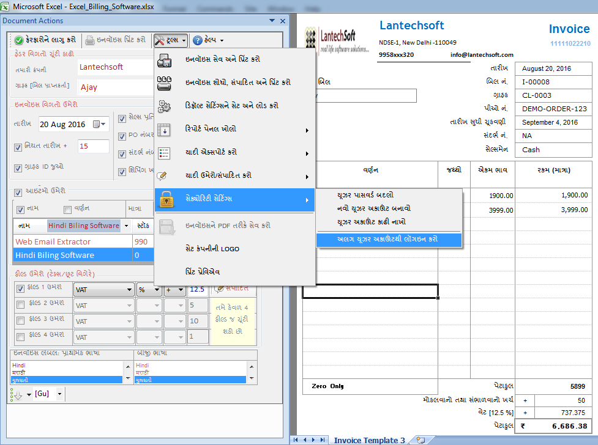
Task: Select Hindi in primary language list
Action: tap(67, 365)
